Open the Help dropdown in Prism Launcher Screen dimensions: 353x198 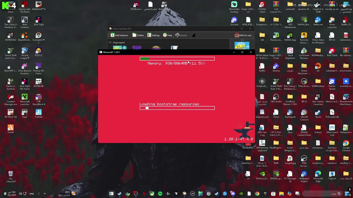[168, 35]
